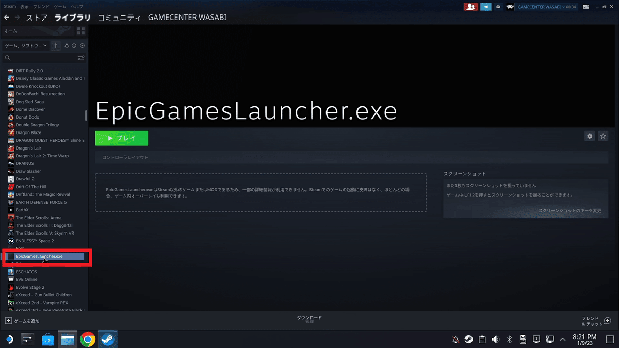The image size is (619, 348).
Task: Filter by Linux-compatible games penguin icon
Action: tap(67, 46)
